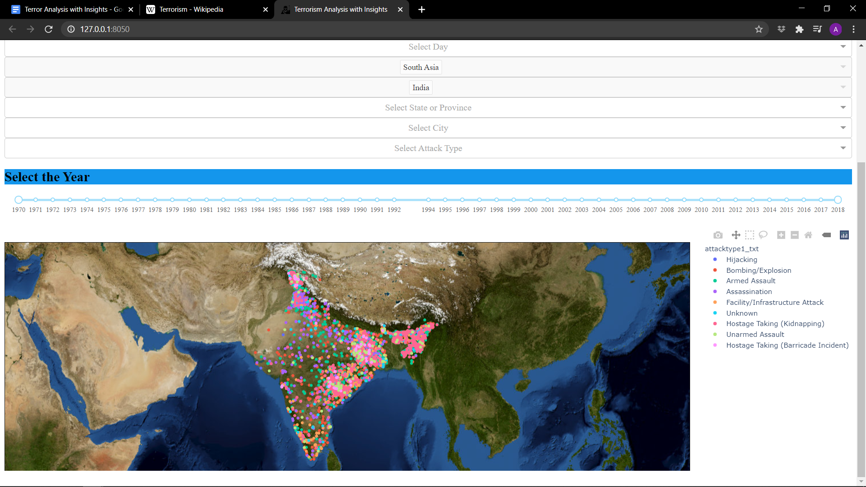
Task: Open the Terror Analysis Google Docs tab
Action: tap(72, 9)
